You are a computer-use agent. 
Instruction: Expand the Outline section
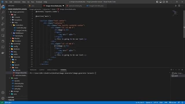(16, 97)
